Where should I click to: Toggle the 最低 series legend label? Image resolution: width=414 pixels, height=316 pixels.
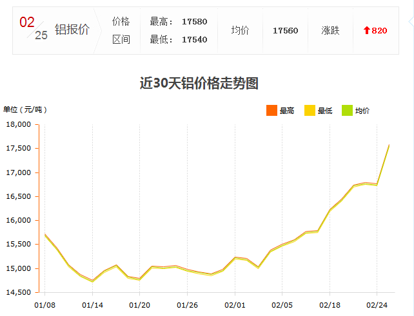(x=325, y=111)
